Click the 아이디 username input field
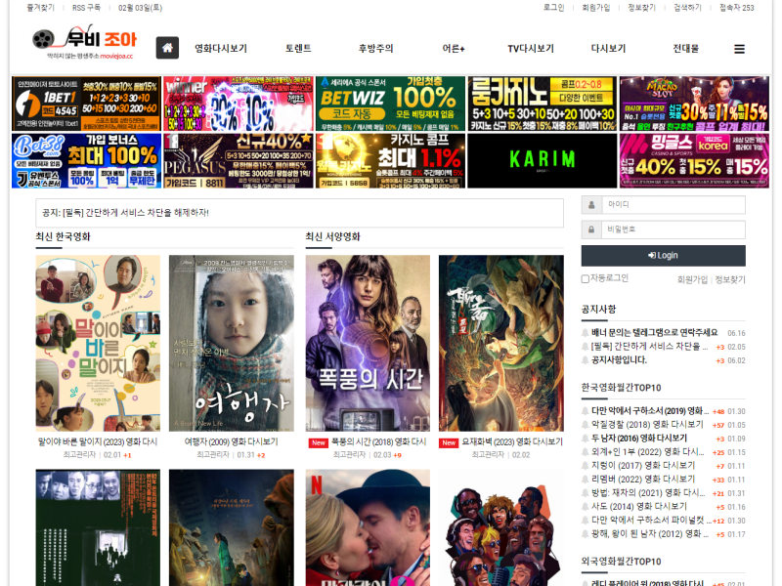This screenshot has width=782, height=586. [673, 205]
